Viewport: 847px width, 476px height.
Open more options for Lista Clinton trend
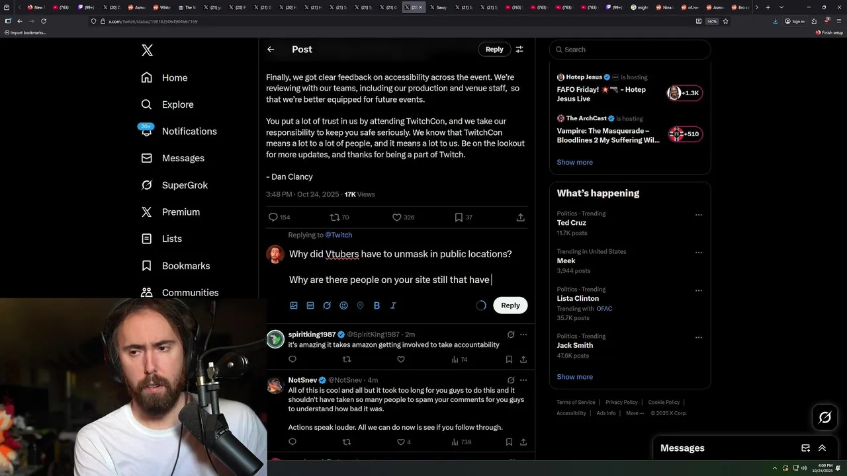tap(698, 290)
